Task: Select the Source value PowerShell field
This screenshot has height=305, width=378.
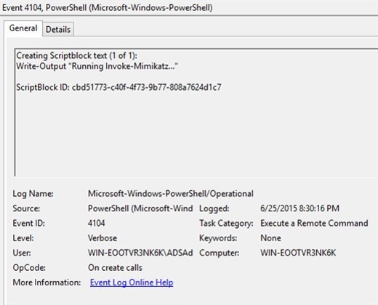Action: [x=140, y=208]
